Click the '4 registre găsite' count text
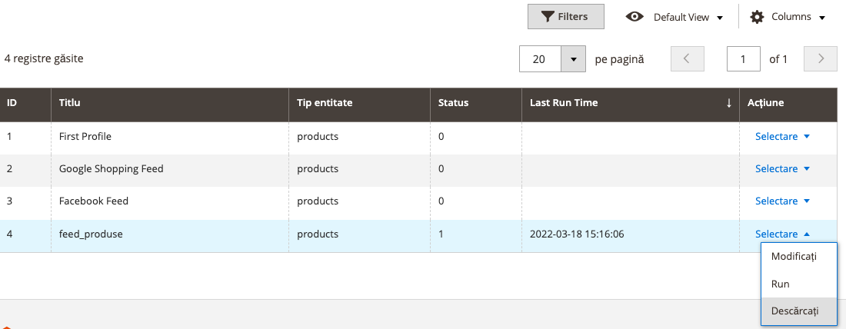846x329 pixels. click(x=44, y=58)
